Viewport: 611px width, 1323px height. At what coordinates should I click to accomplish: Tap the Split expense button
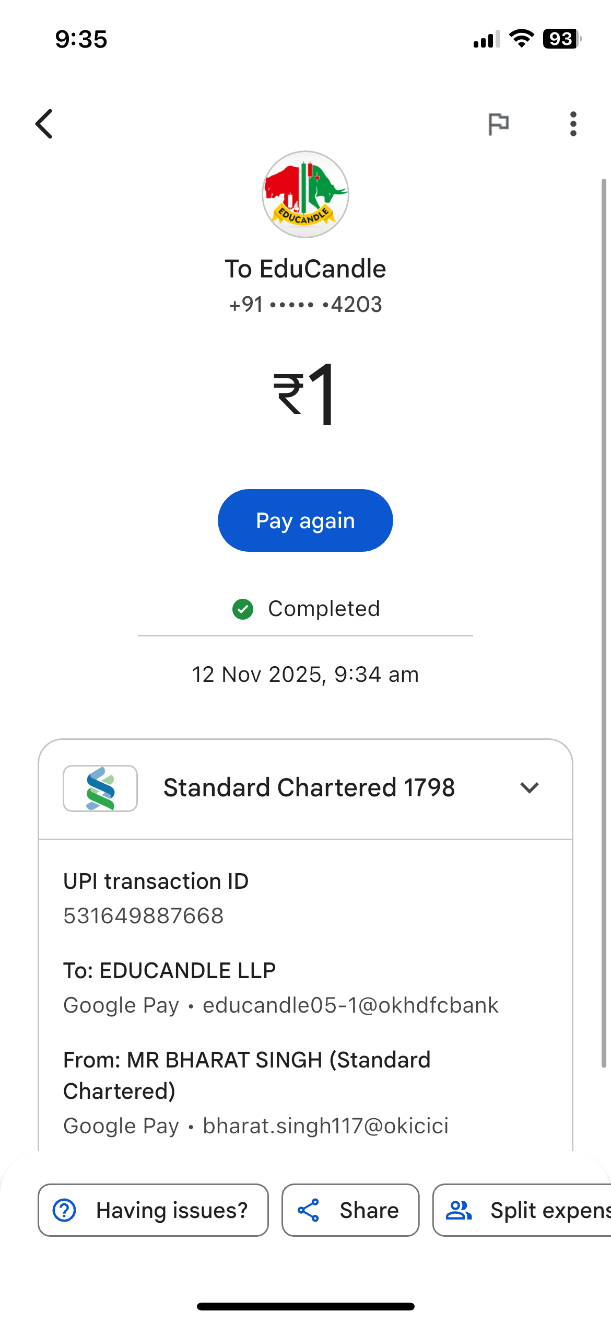click(x=522, y=1210)
